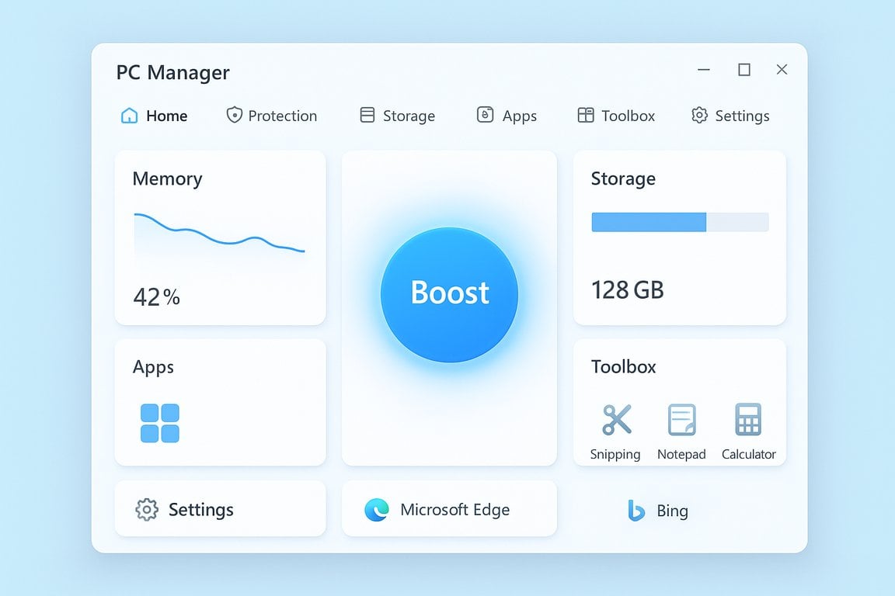Screen dimensions: 895x596
Task: Click the Microsoft Edge logo icon
Action: click(x=377, y=510)
